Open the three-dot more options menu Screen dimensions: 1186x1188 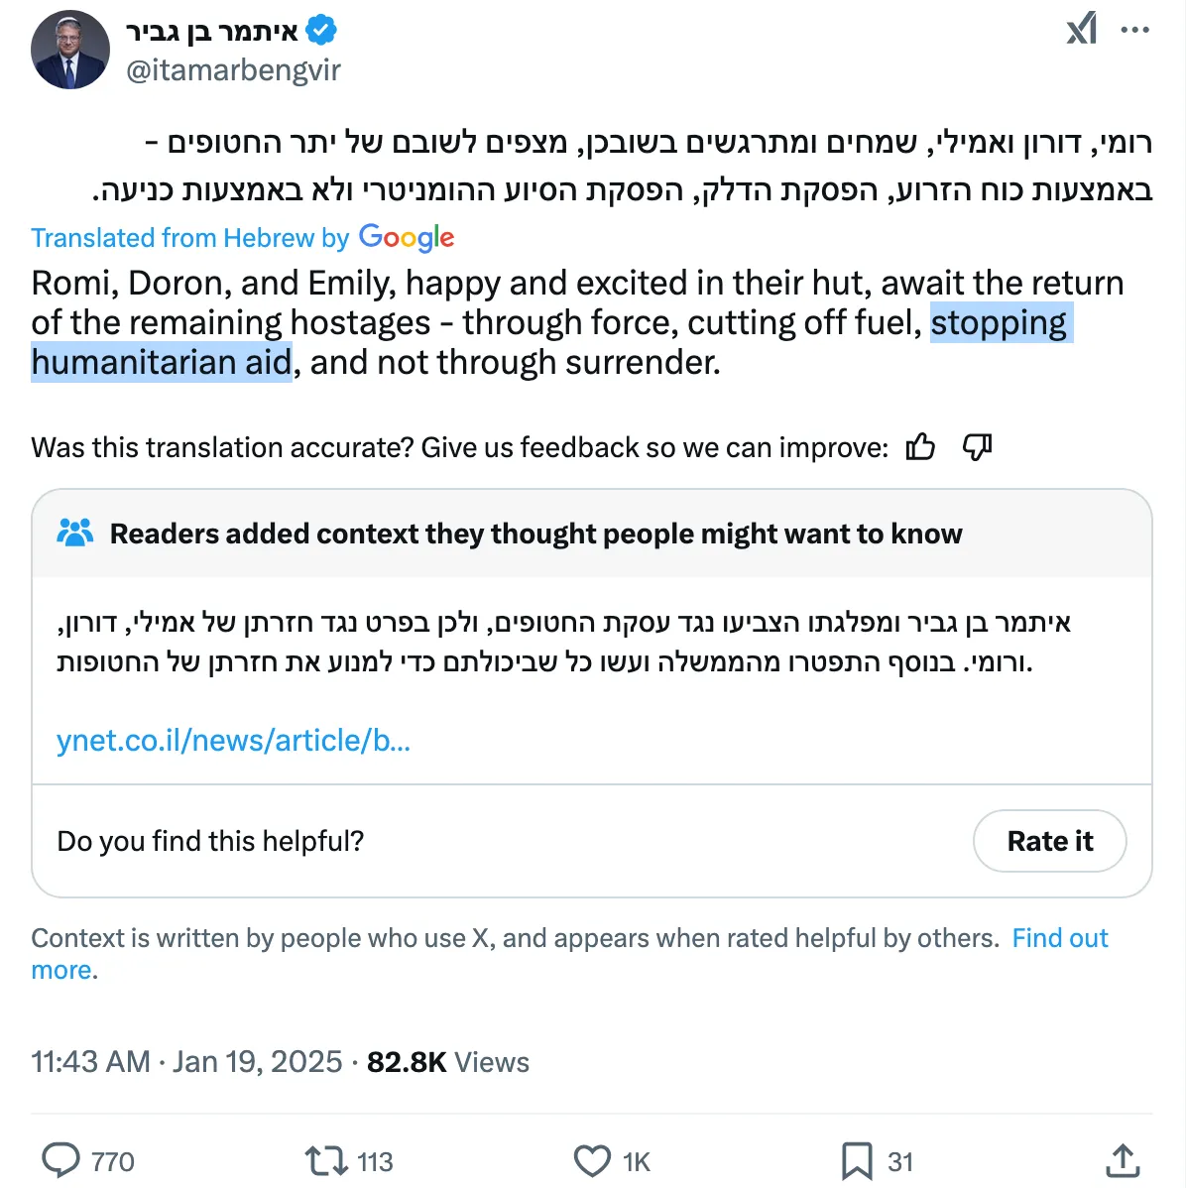click(1134, 30)
